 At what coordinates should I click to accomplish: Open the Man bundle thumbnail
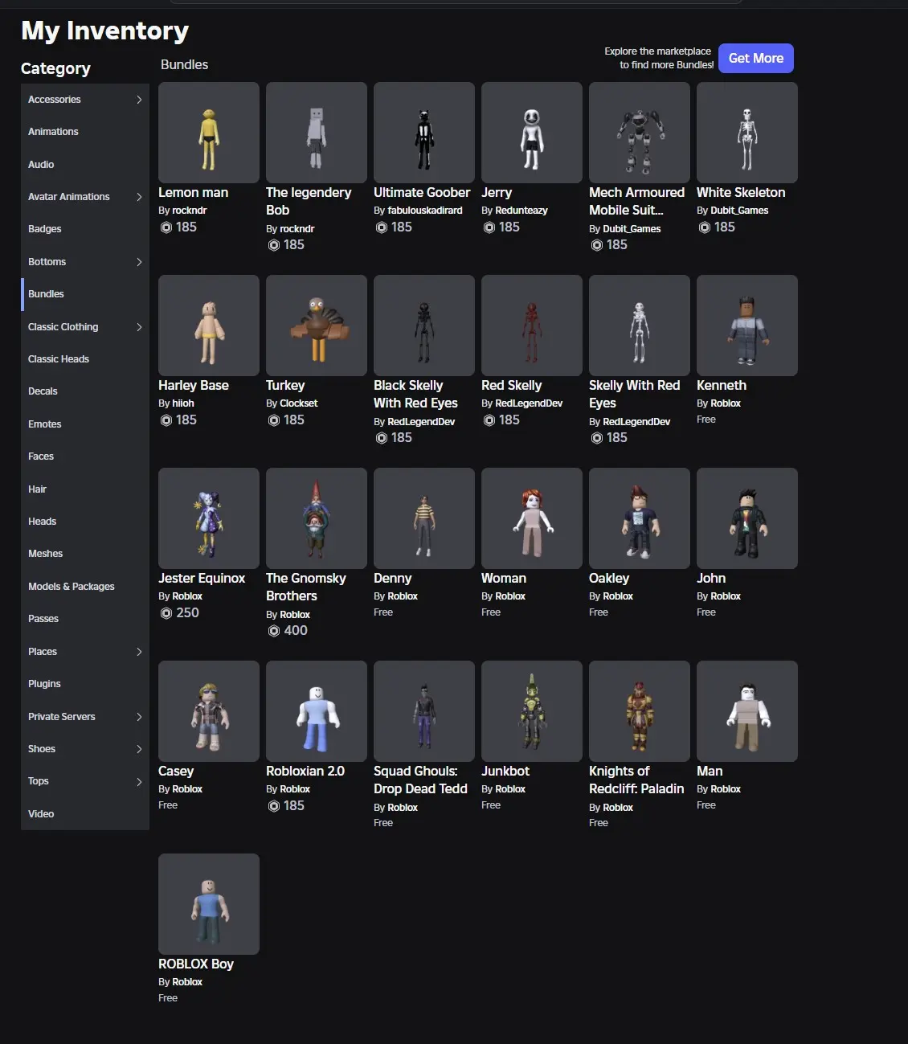(747, 711)
